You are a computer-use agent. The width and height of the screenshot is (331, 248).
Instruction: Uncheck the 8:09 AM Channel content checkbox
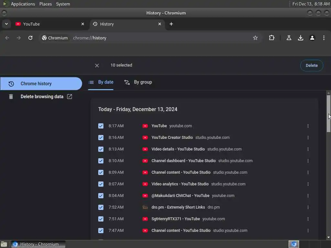click(x=101, y=172)
